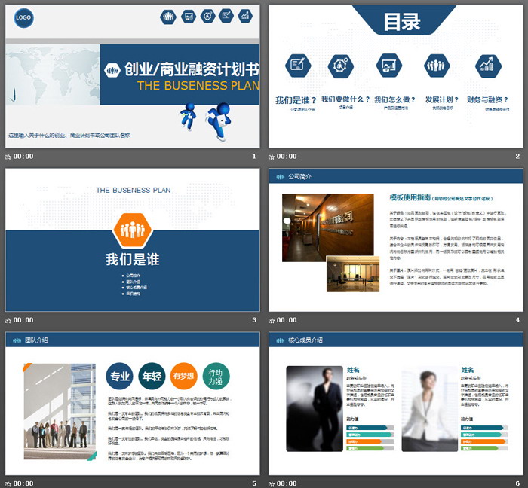
Task: Click the target-person hexagon icon atop slide 1
Action: 207,16
